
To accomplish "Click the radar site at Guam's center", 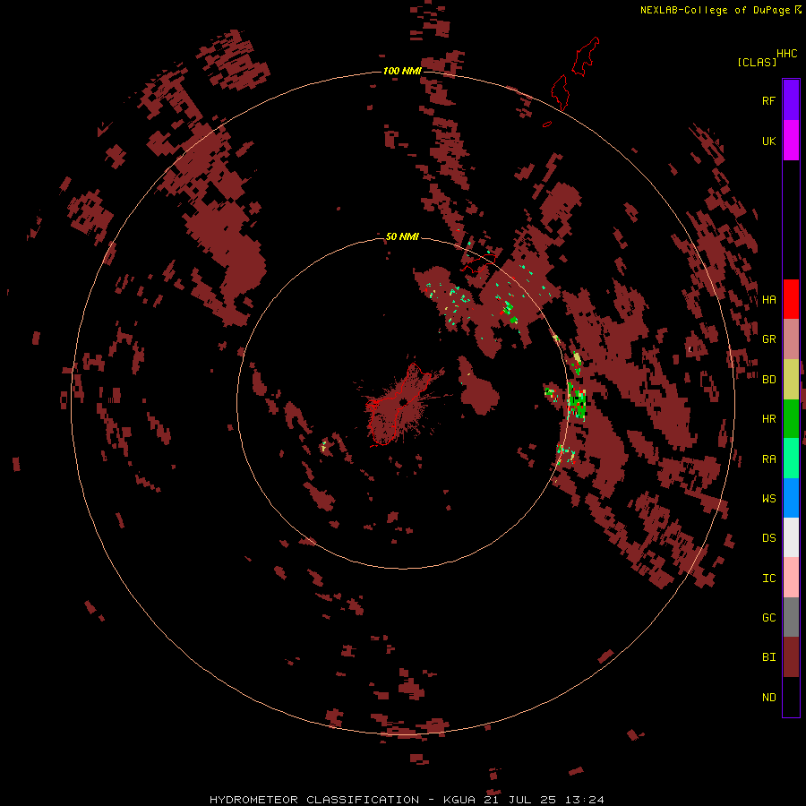I will click(403, 401).
